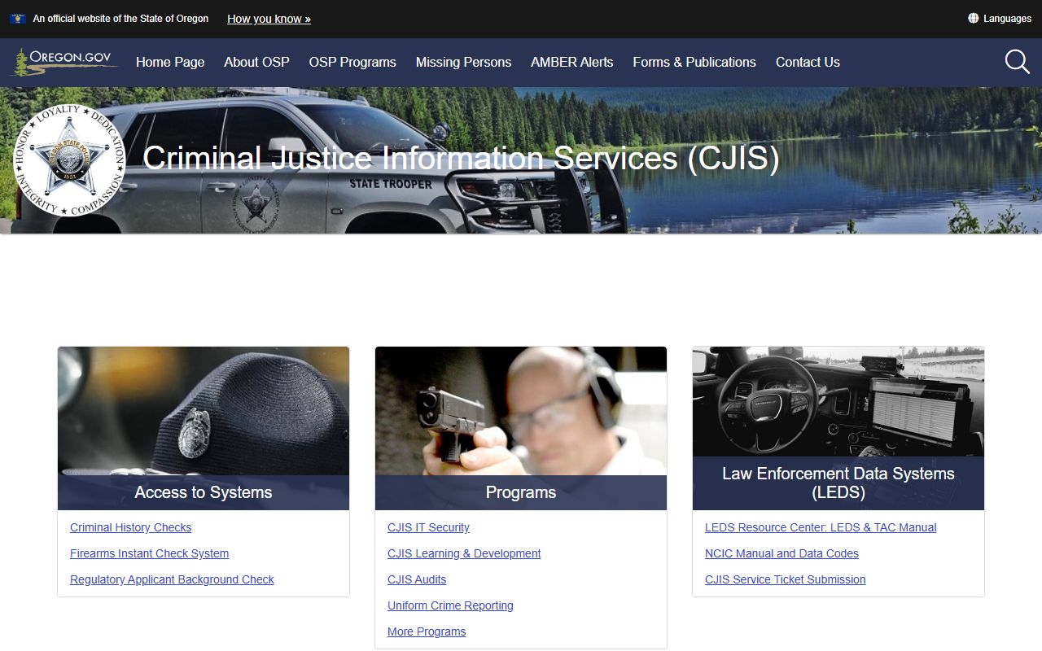Click the Access to Systems heading
The width and height of the screenshot is (1042, 651).
(204, 492)
